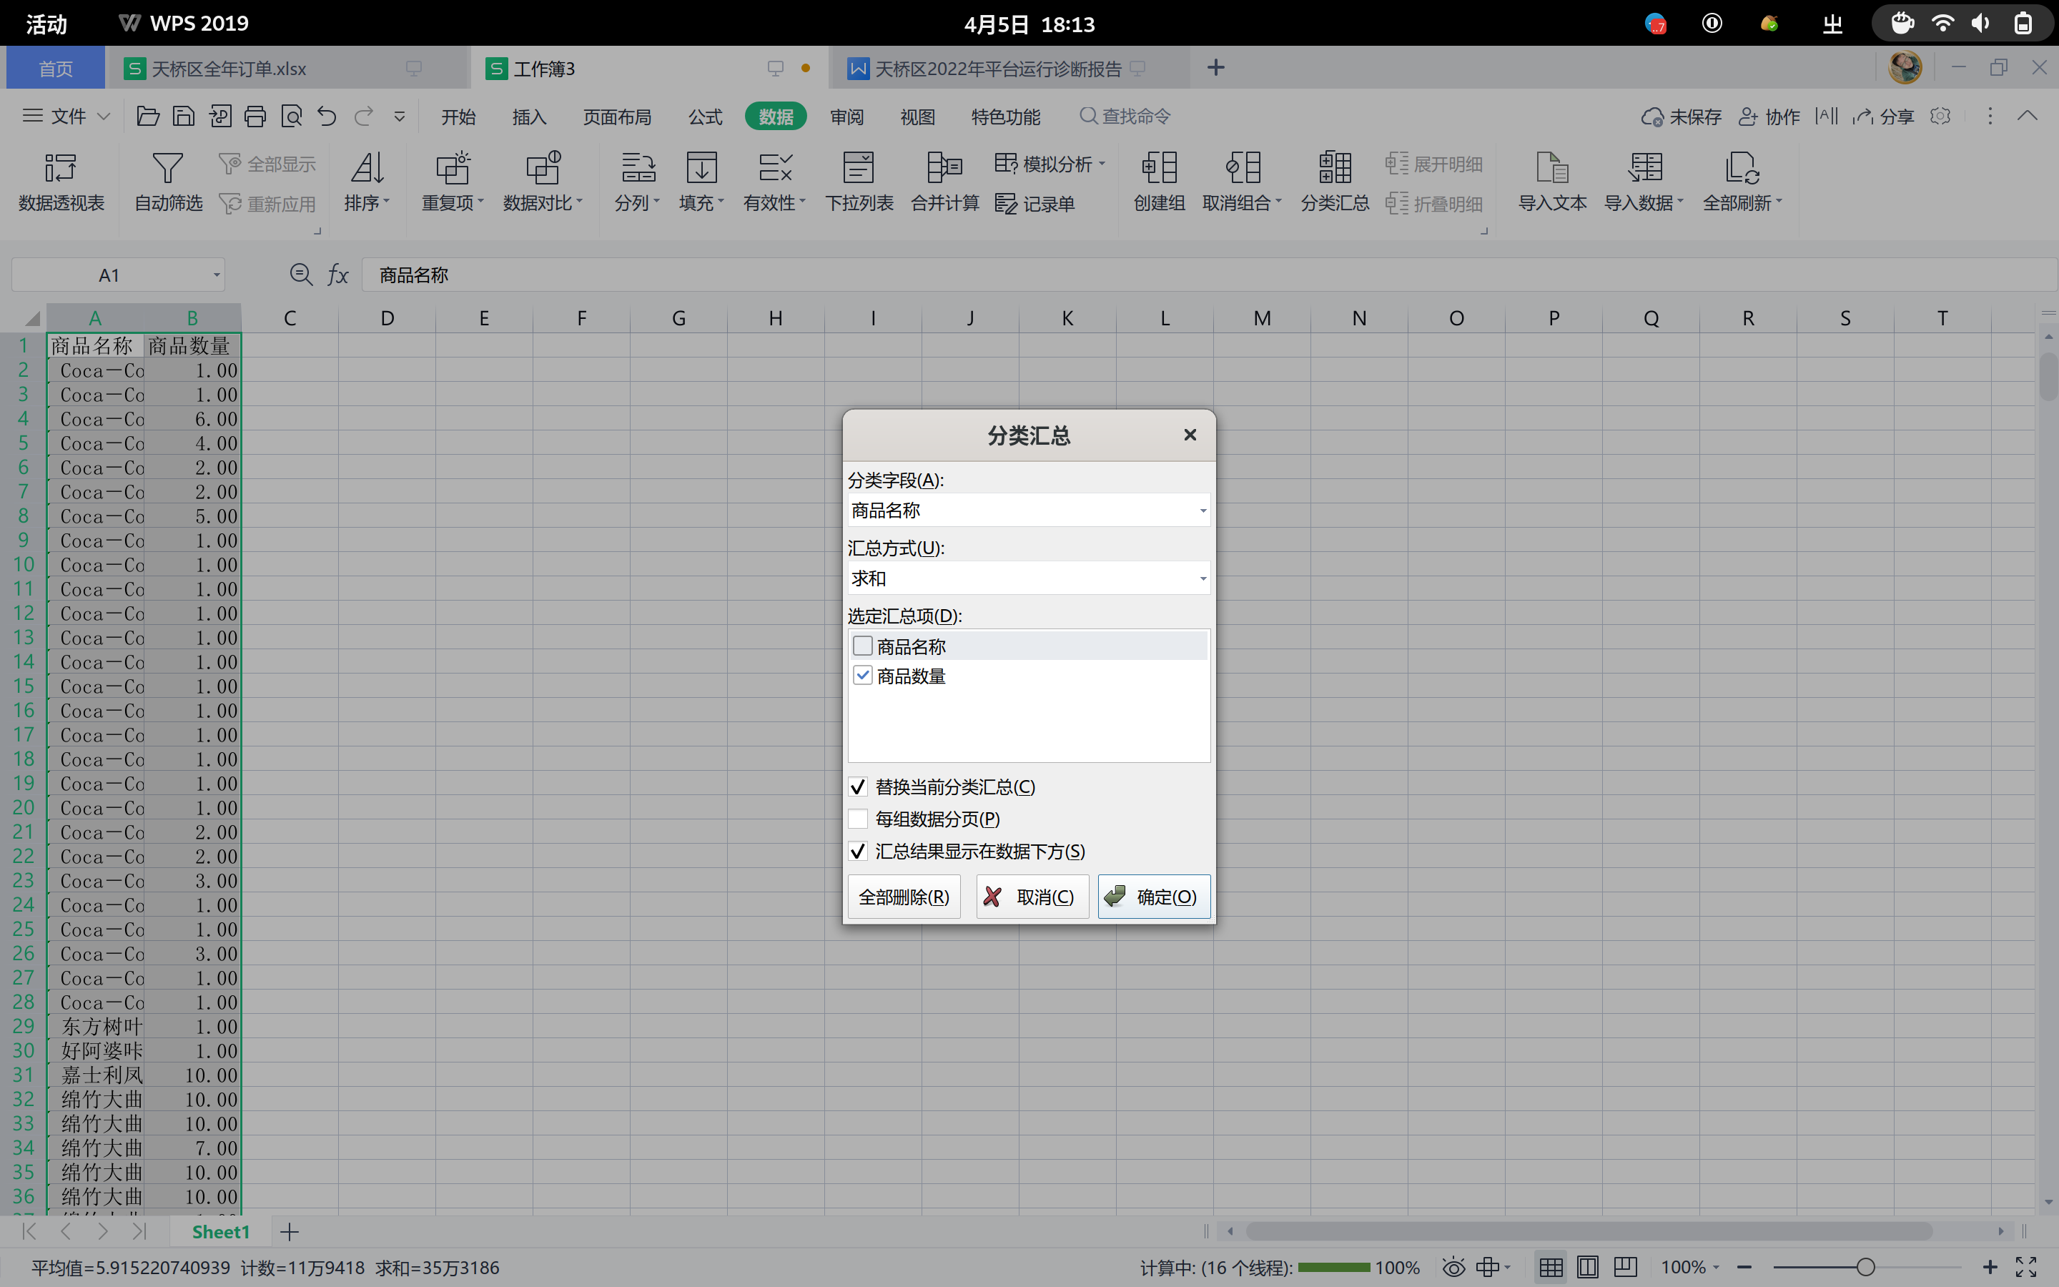This screenshot has width=2059, height=1287.
Task: Click the 取消(C) button
Action: pos(1032,897)
